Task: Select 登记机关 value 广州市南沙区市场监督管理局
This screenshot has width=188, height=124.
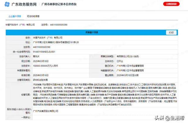Action: coord(130,66)
